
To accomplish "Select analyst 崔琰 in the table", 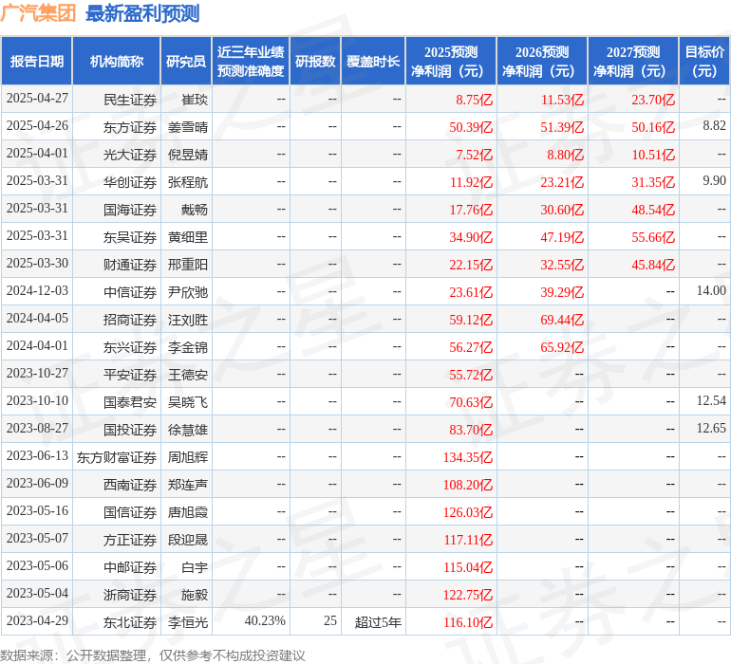I will [x=195, y=99].
